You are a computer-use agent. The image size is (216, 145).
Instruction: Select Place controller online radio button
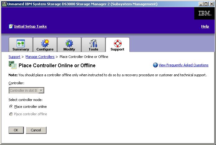point(11,107)
